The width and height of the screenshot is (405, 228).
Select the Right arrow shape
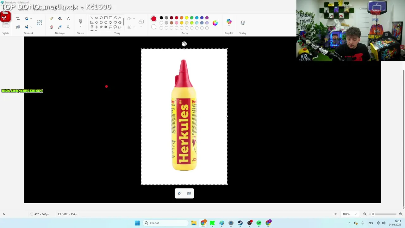click(110, 22)
